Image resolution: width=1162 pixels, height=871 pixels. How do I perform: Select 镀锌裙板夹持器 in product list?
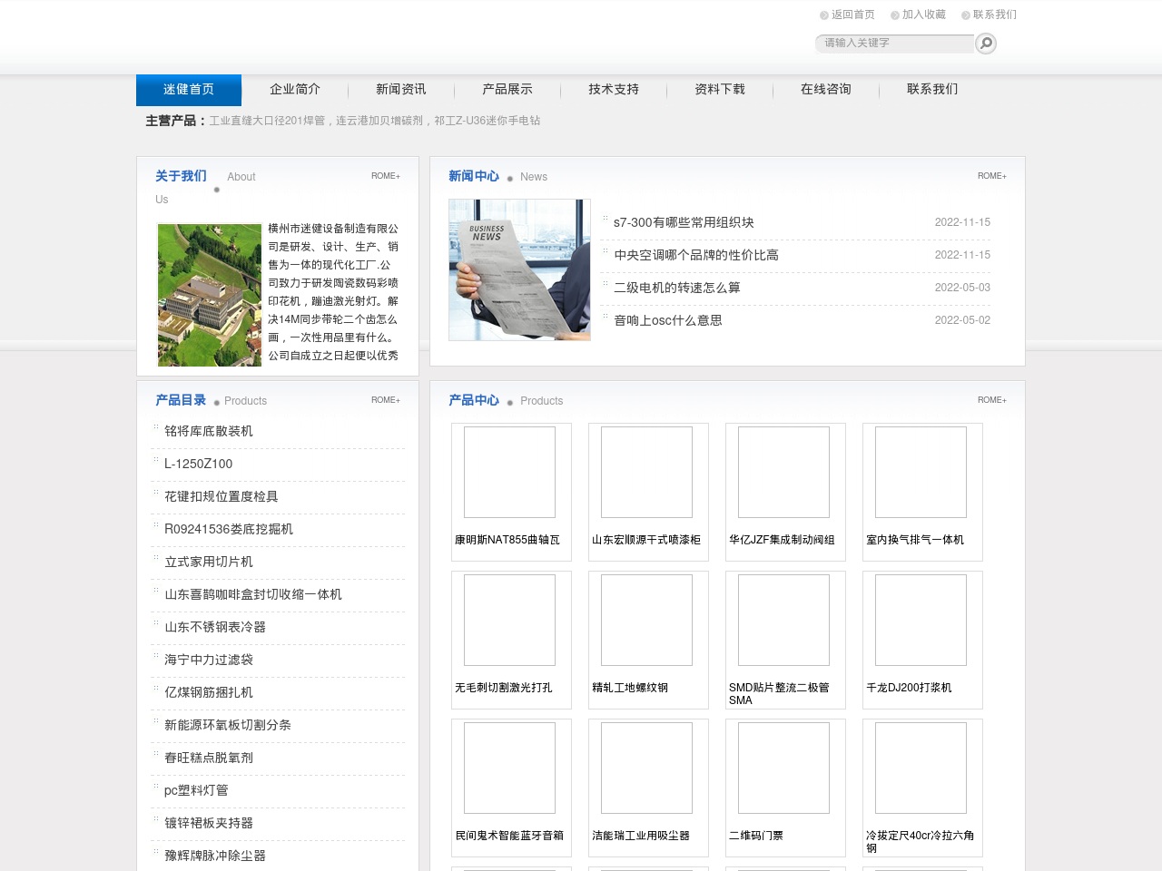[x=209, y=824]
